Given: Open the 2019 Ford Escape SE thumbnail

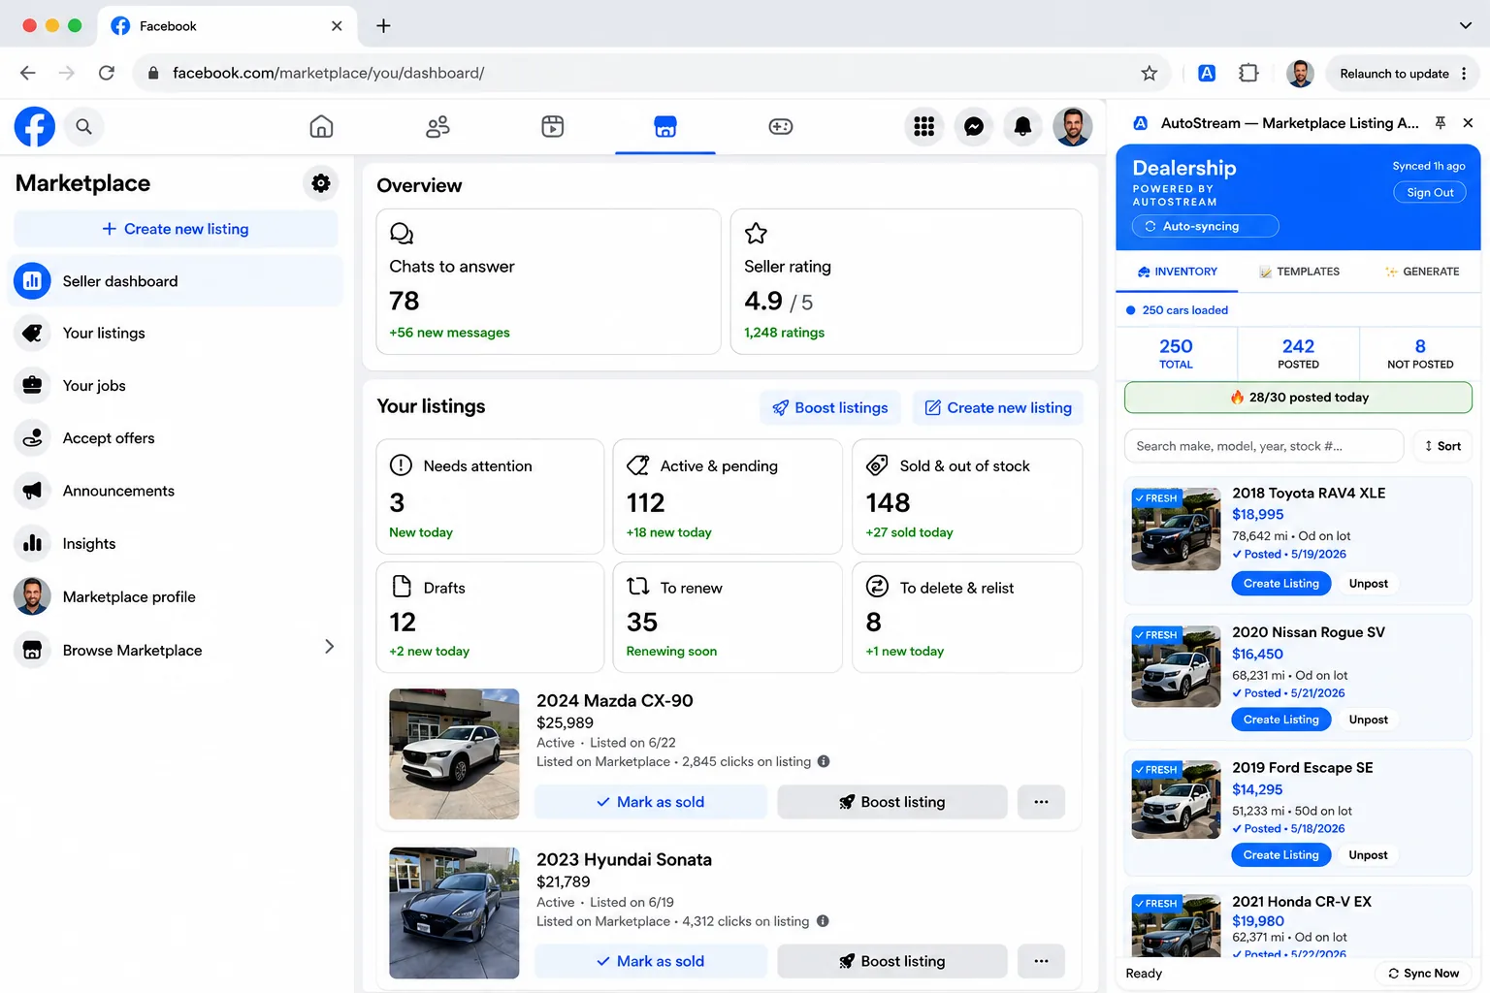Looking at the screenshot, I should point(1177,800).
